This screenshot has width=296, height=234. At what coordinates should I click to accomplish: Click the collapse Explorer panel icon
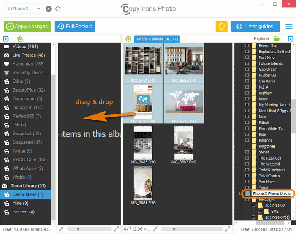pyautogui.click(x=291, y=39)
